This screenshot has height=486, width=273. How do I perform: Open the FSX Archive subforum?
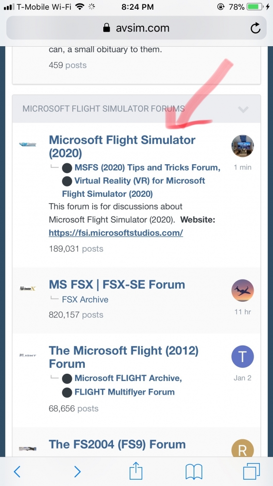[85, 300]
